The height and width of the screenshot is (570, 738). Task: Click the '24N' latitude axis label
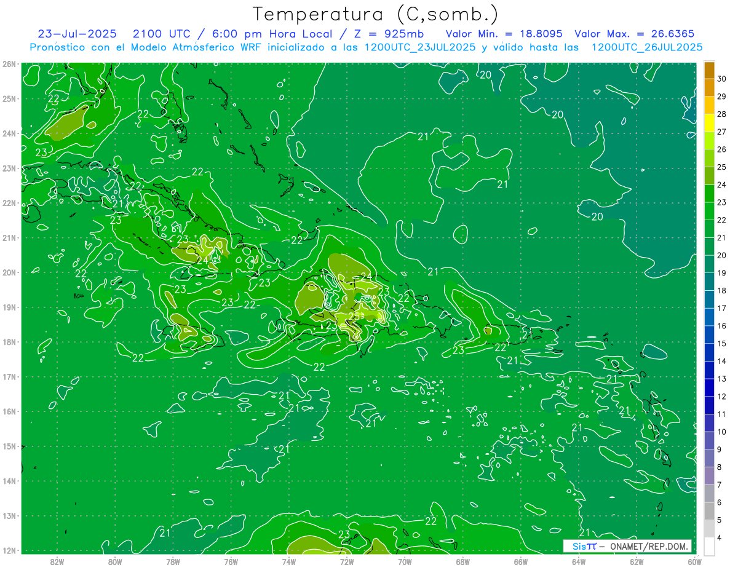click(9, 133)
